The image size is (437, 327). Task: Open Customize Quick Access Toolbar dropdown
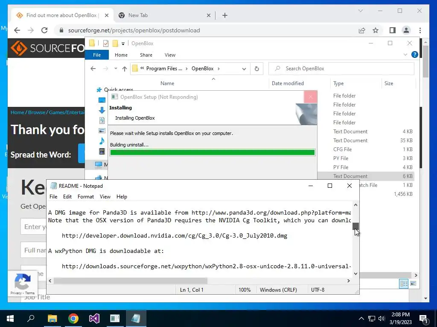pos(123,44)
